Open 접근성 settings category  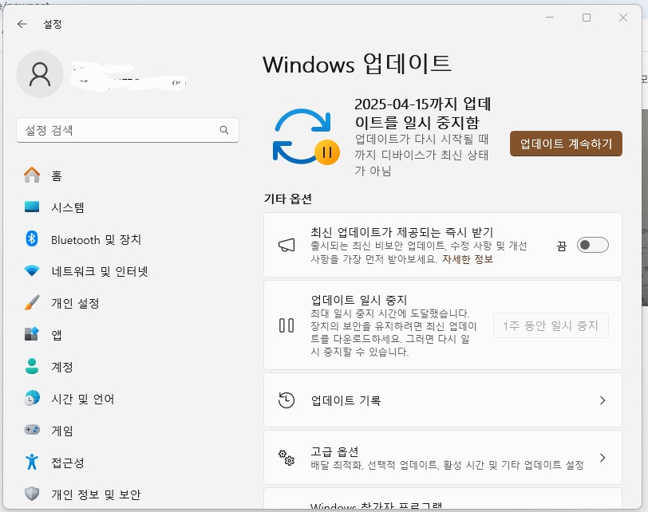pos(68,463)
